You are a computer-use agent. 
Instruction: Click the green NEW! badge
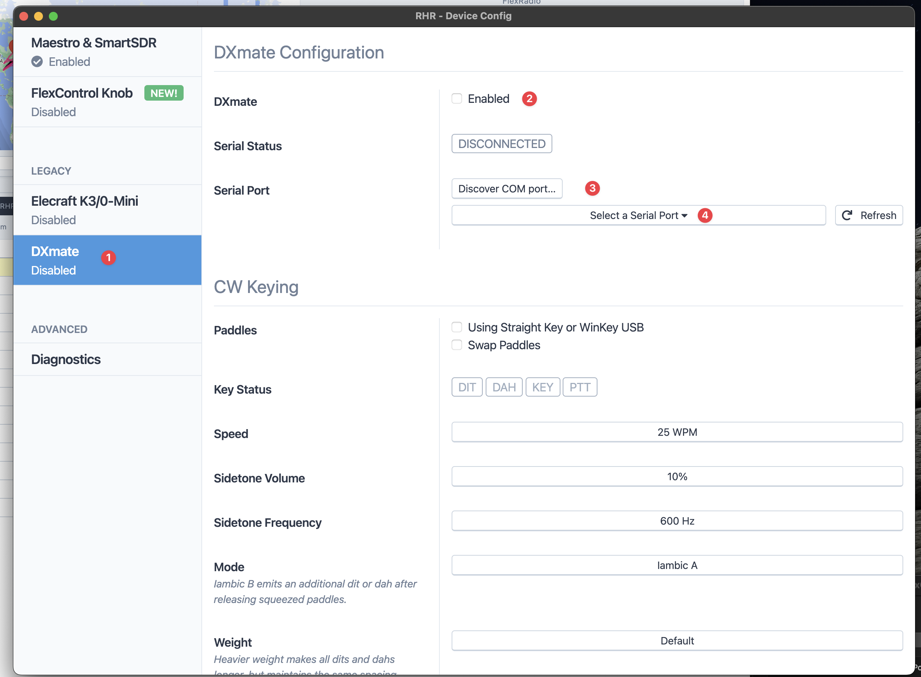click(x=164, y=93)
